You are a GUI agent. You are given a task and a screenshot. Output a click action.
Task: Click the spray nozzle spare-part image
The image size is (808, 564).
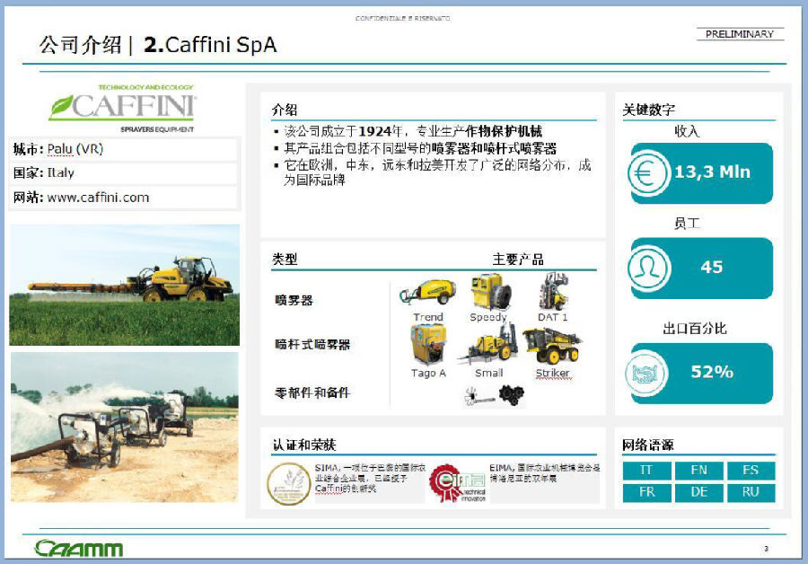(x=479, y=396)
